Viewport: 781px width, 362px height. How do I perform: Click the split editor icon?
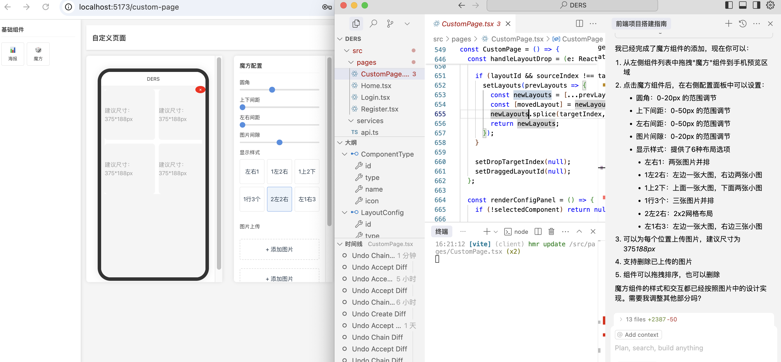[x=579, y=23]
